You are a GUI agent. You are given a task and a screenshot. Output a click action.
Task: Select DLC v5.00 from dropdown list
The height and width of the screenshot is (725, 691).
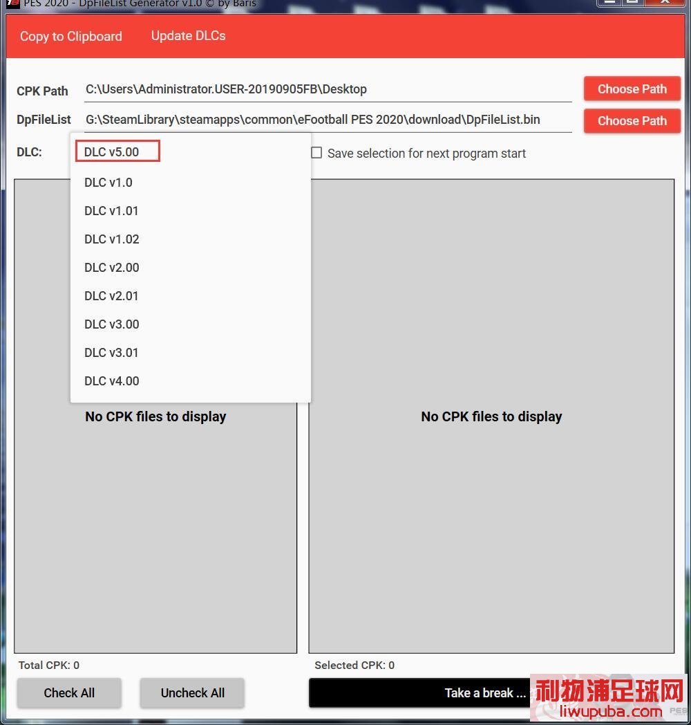click(190, 152)
